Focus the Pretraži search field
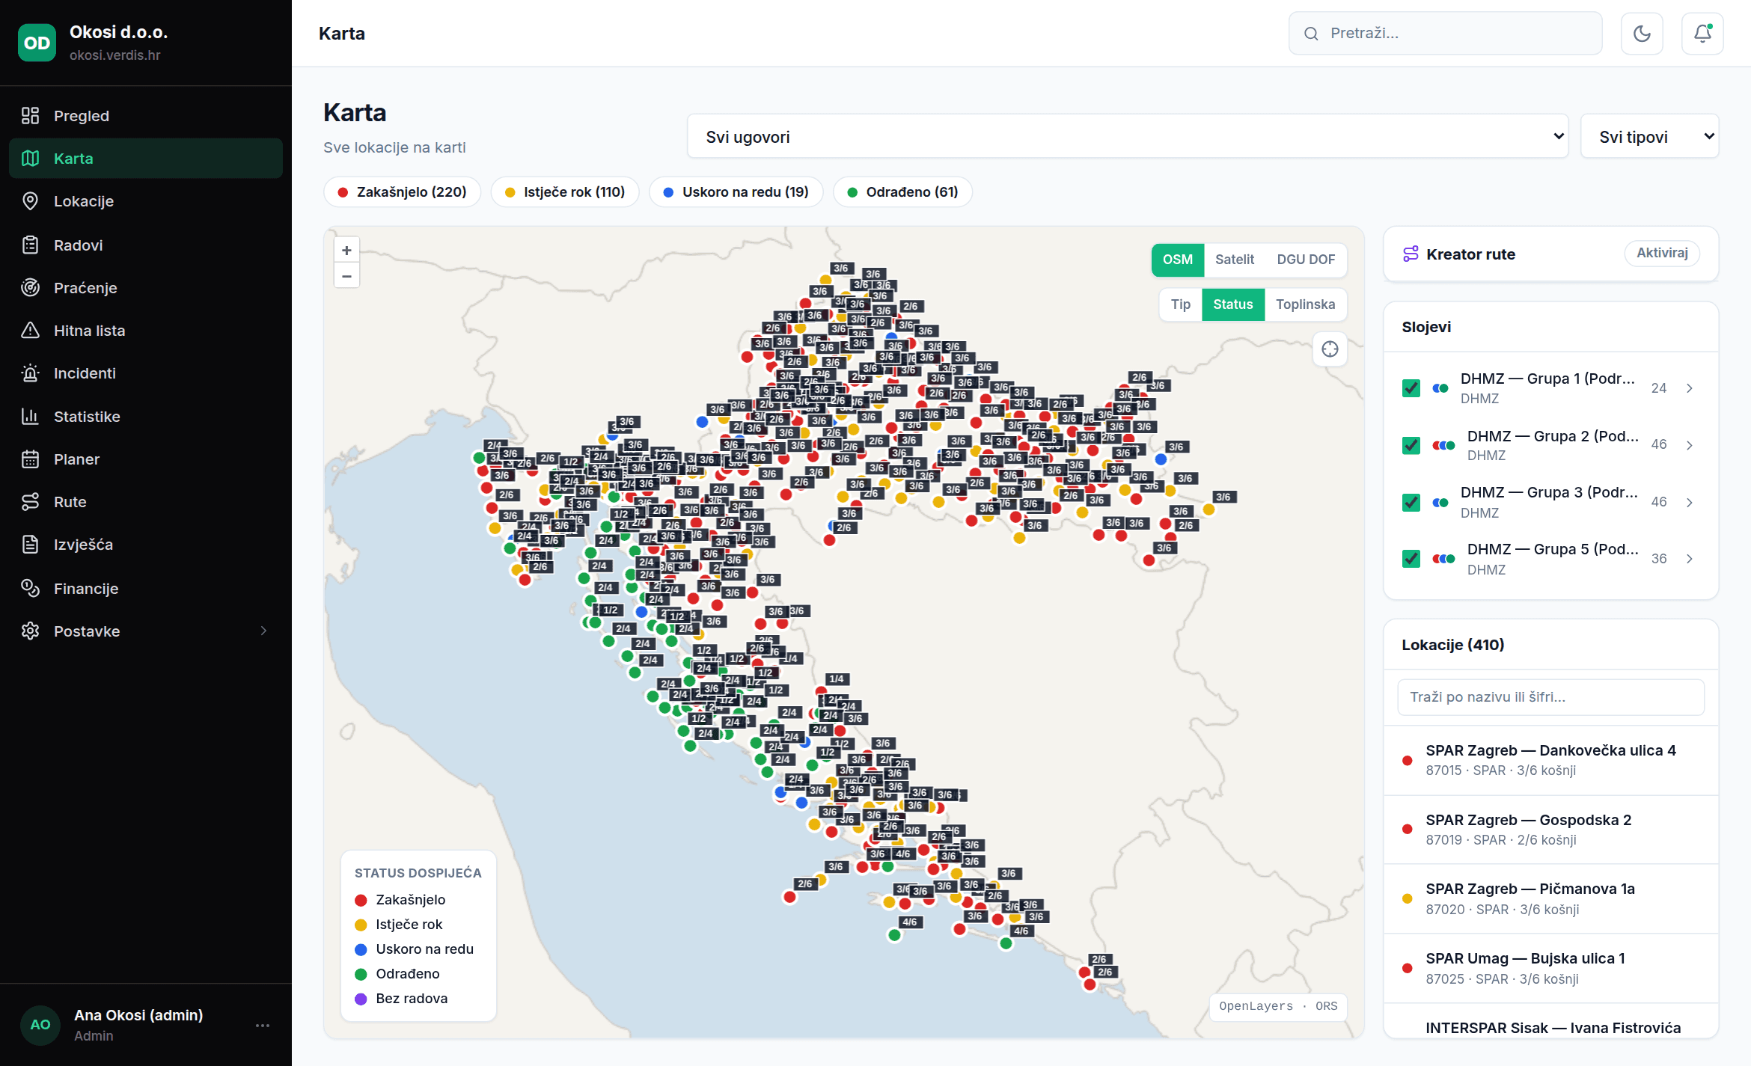 (x=1445, y=33)
